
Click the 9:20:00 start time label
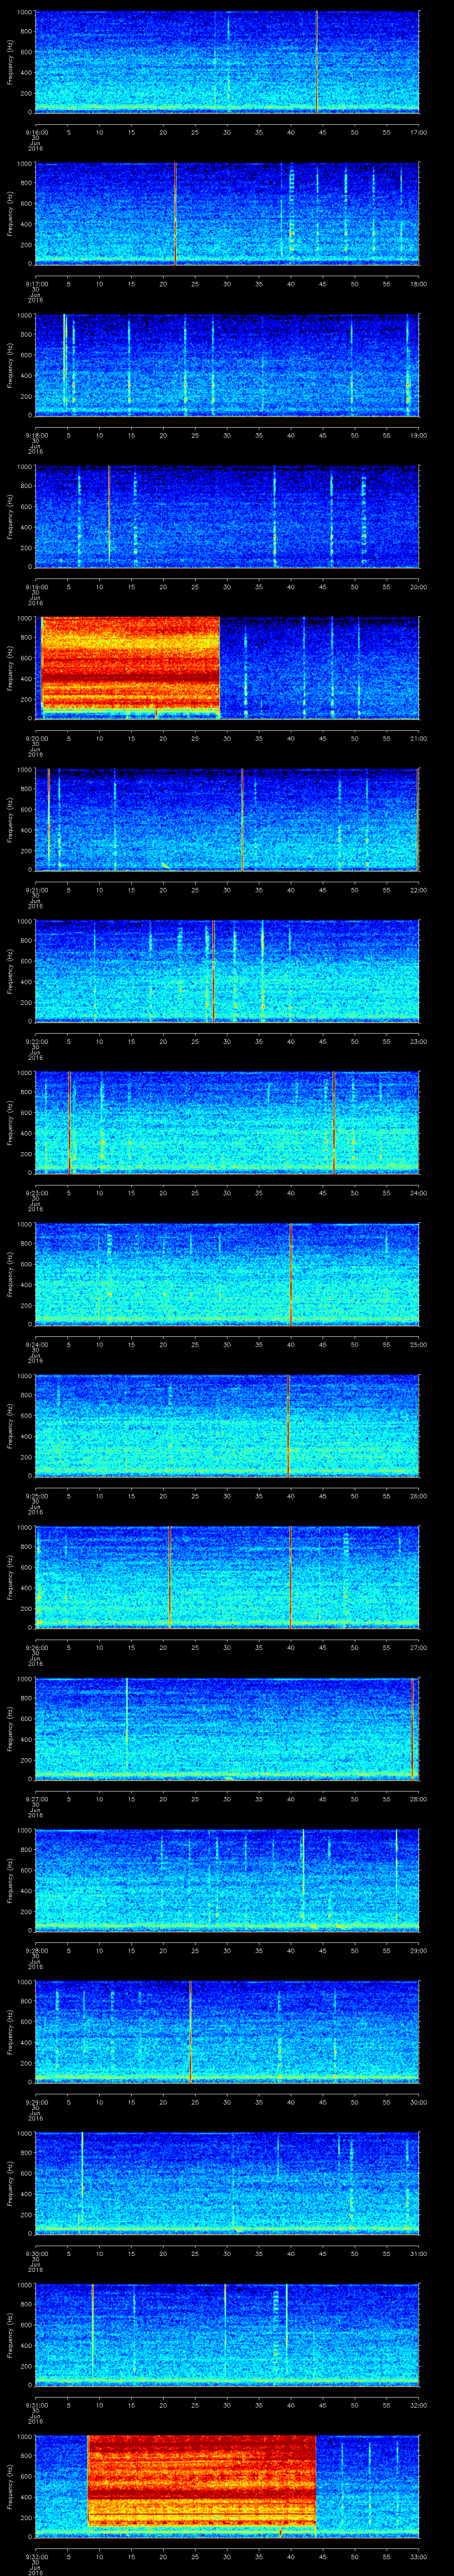pyautogui.click(x=36, y=738)
